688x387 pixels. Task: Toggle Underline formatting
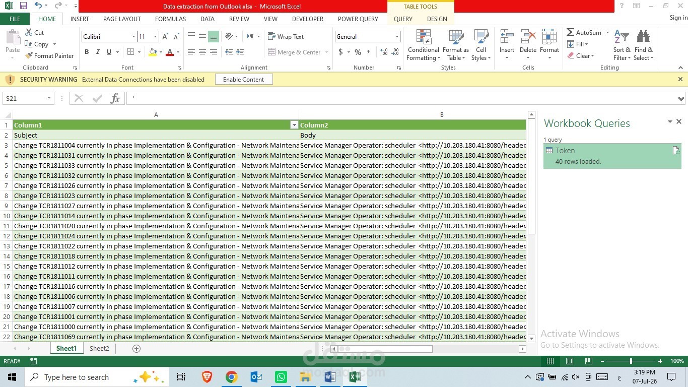pyautogui.click(x=109, y=52)
